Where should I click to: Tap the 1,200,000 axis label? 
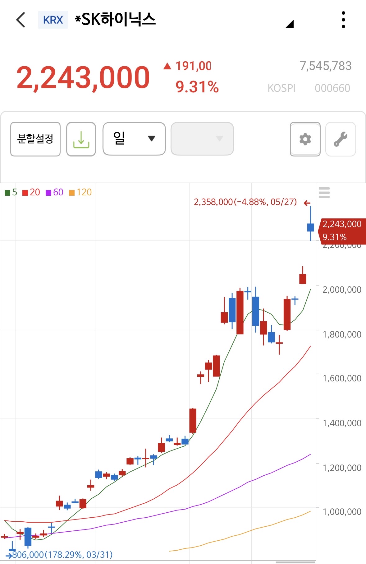pos(342,468)
